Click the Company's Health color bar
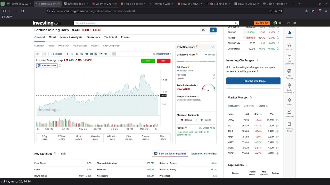Screen dimensions: 330x185 [196, 61]
